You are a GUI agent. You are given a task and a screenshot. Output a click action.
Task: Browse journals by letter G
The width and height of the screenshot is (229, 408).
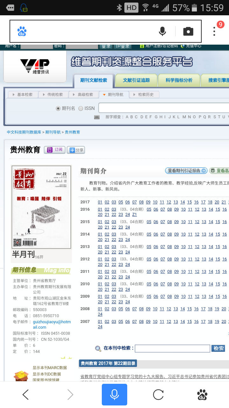[156, 117]
